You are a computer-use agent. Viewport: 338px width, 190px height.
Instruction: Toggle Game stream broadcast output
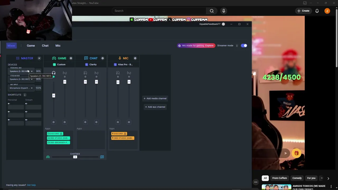tap(65, 73)
